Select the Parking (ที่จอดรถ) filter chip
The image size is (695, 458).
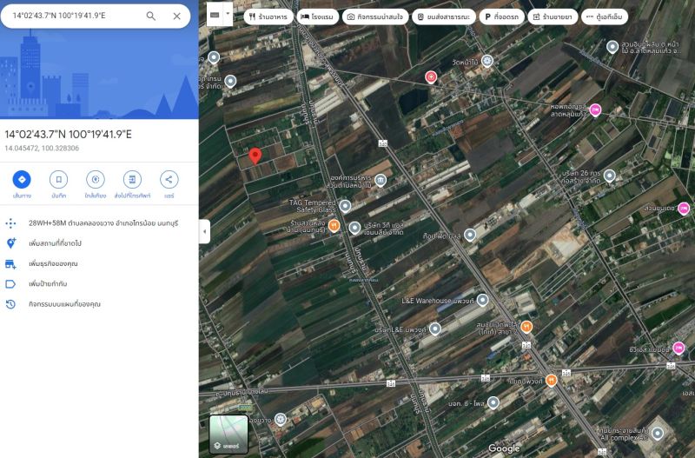click(x=501, y=17)
